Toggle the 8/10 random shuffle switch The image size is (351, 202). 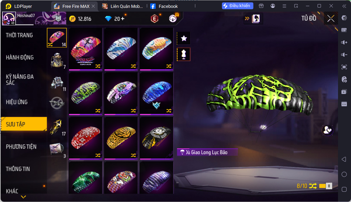[x=322, y=186]
